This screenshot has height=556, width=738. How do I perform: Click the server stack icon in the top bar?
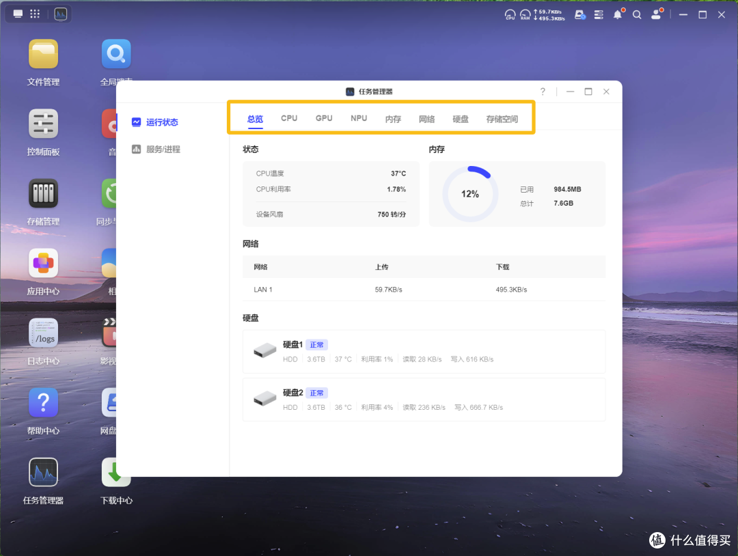click(x=599, y=14)
